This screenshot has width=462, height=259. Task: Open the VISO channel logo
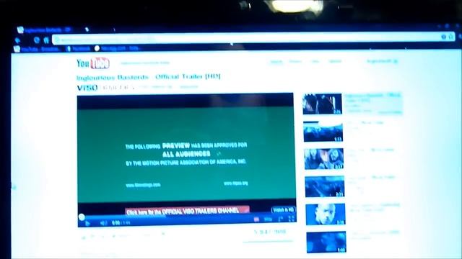tap(87, 88)
